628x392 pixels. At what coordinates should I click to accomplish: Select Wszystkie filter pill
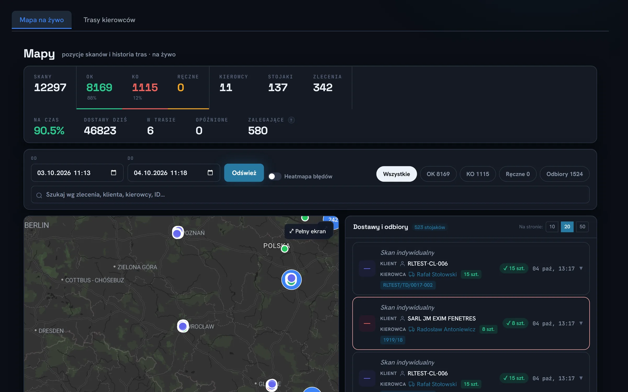click(x=396, y=174)
